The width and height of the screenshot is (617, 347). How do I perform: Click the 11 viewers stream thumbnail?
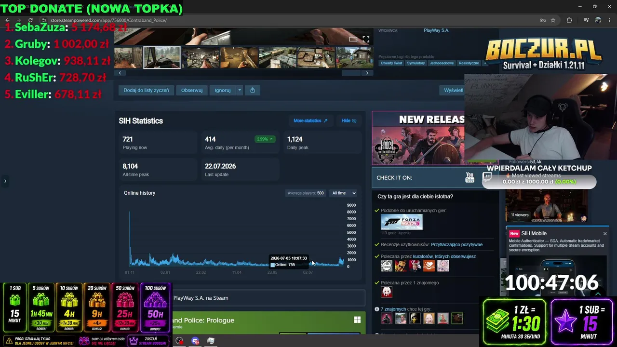(547, 205)
